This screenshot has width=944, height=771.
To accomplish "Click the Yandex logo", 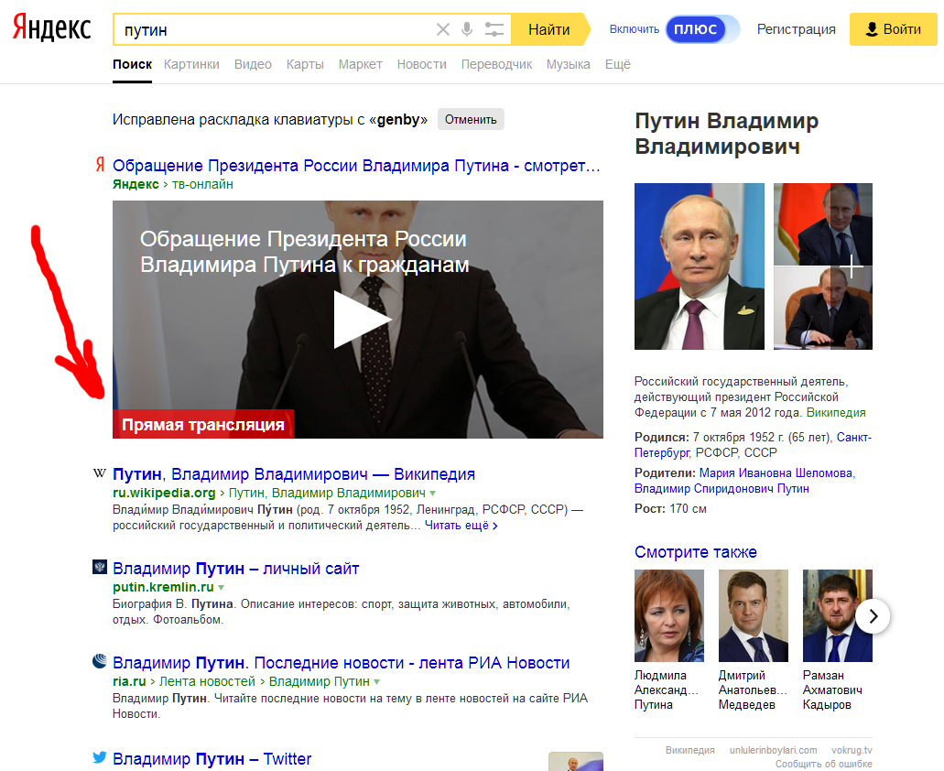I will [x=52, y=27].
